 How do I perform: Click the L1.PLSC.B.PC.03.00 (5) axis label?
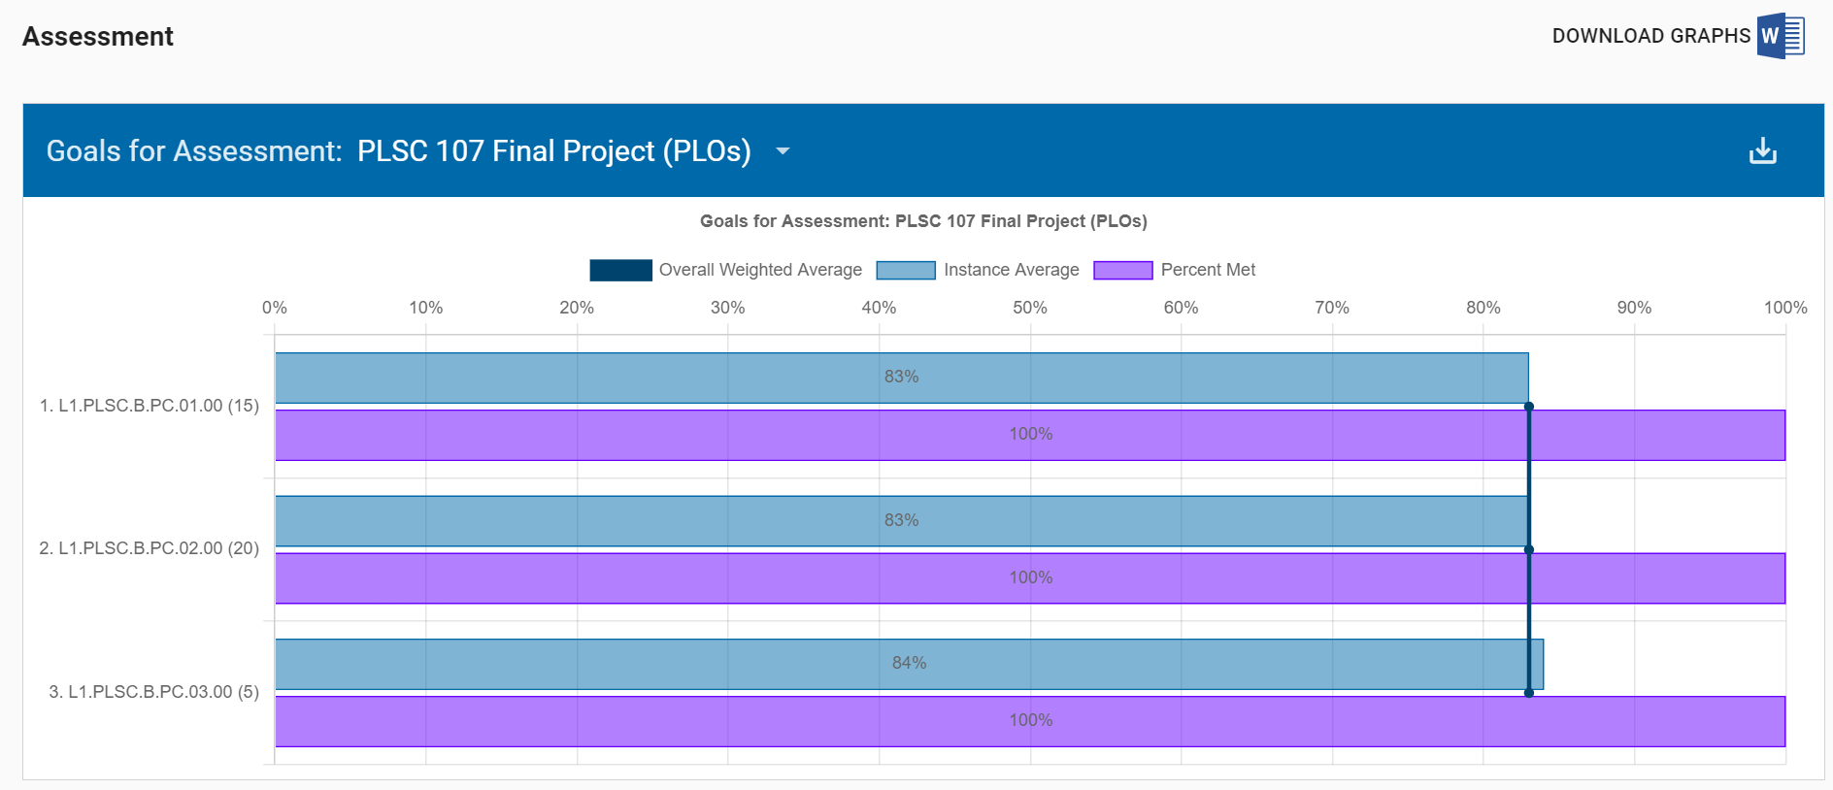pyautogui.click(x=153, y=692)
